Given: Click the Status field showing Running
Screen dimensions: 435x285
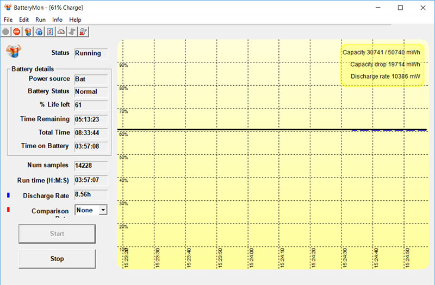Looking at the screenshot, I should pos(91,53).
